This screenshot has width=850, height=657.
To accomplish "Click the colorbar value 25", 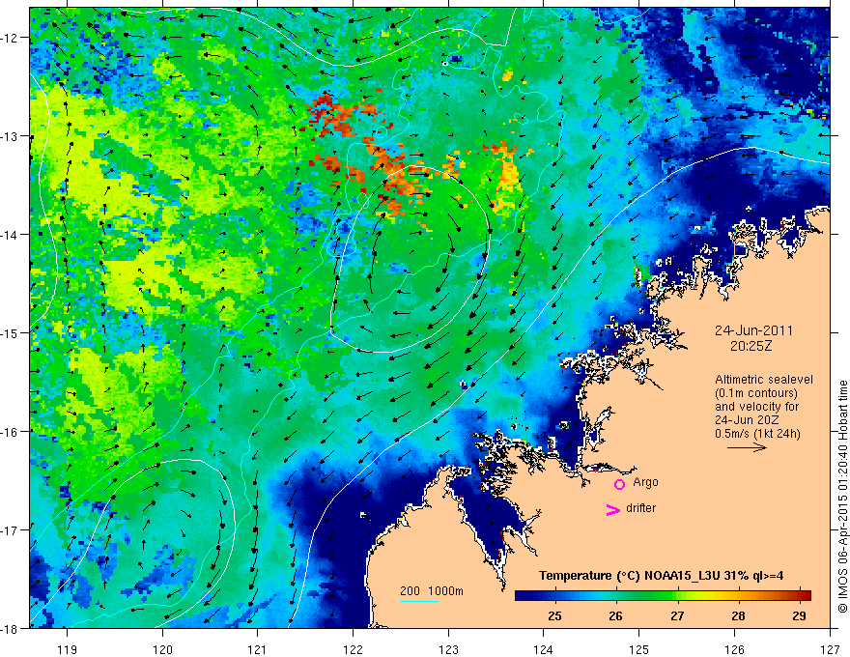I will pos(554,615).
